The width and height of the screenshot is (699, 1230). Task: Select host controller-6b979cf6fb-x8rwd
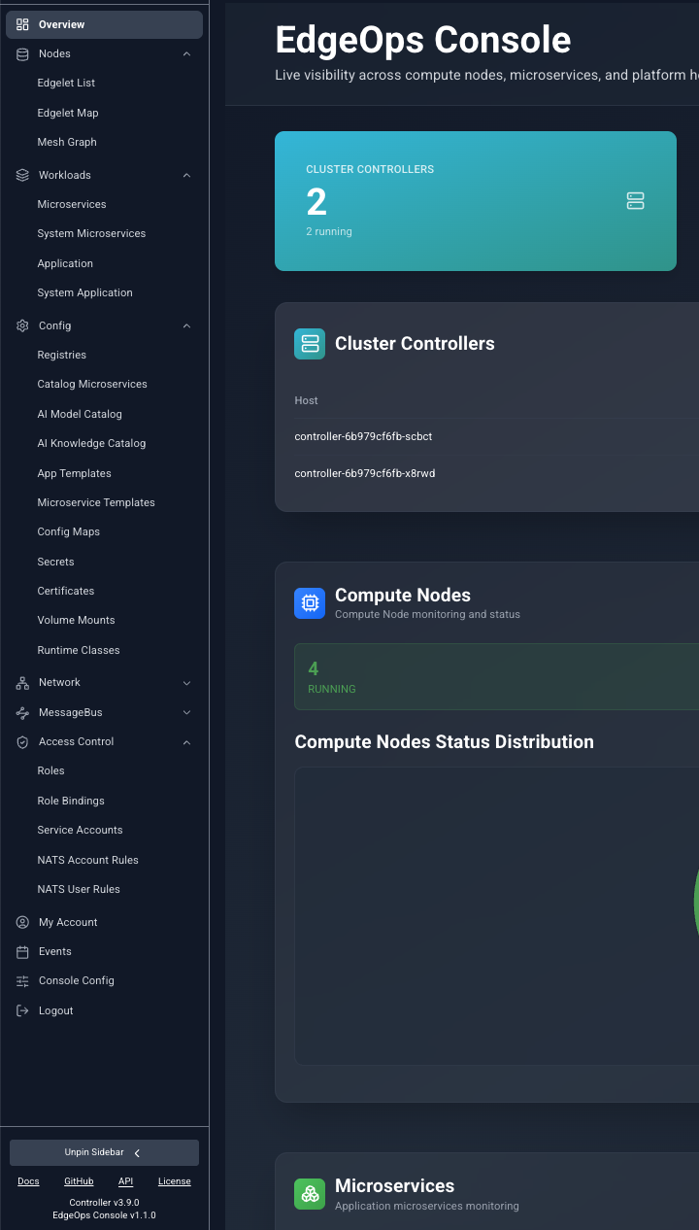click(365, 473)
